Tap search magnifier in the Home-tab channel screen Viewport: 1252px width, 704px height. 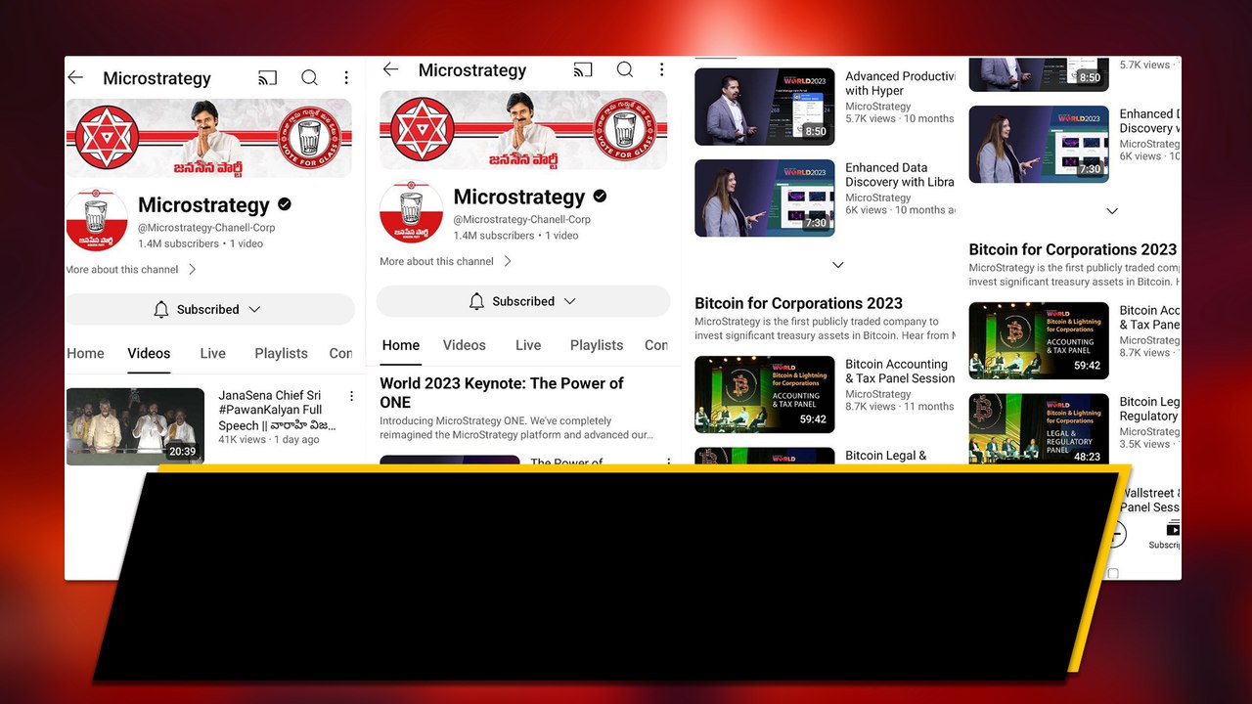tap(624, 69)
